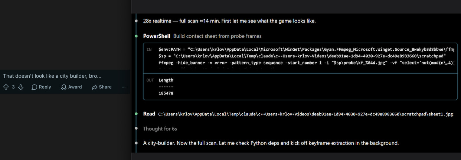Downvote the city builder comment
Screen dimensions: 461x160
click(21, 87)
